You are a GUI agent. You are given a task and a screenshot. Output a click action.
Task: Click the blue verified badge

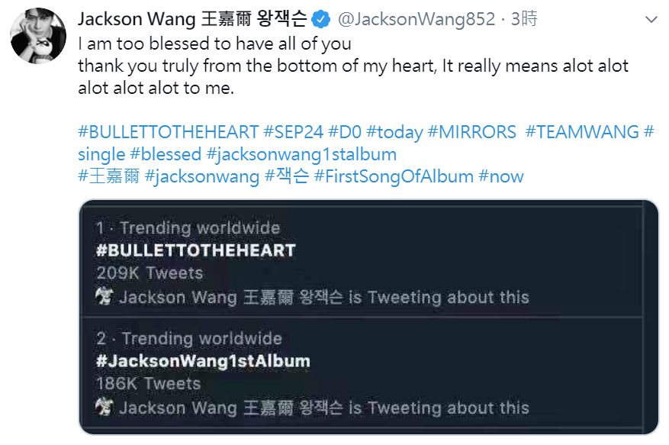click(x=321, y=19)
